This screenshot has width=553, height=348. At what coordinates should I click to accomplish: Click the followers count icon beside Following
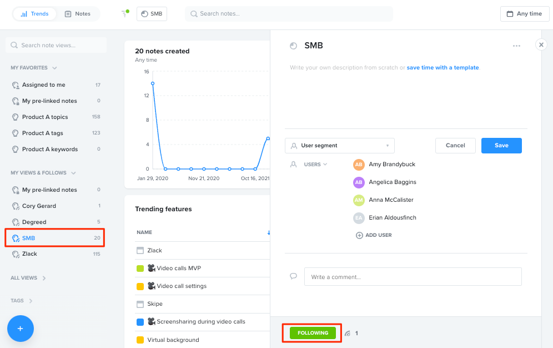click(348, 333)
